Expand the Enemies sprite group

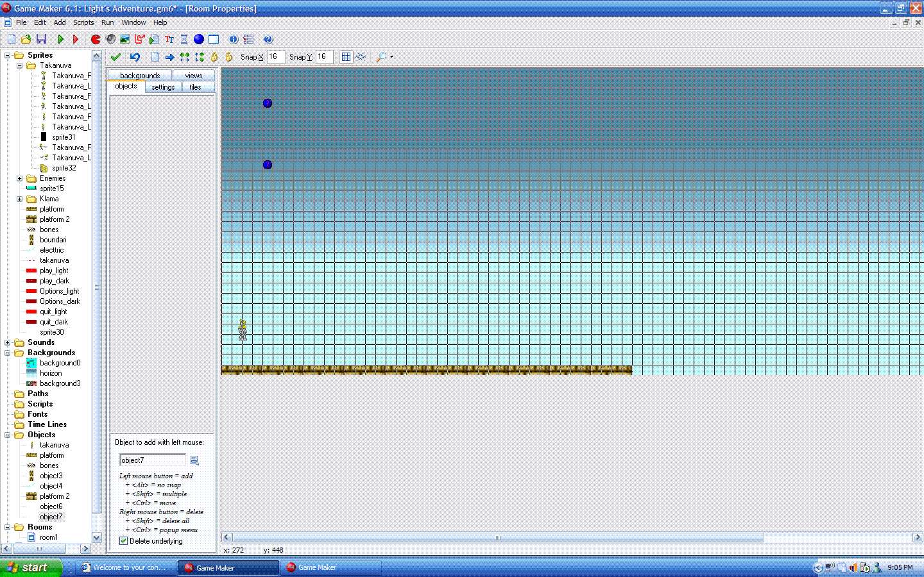20,178
